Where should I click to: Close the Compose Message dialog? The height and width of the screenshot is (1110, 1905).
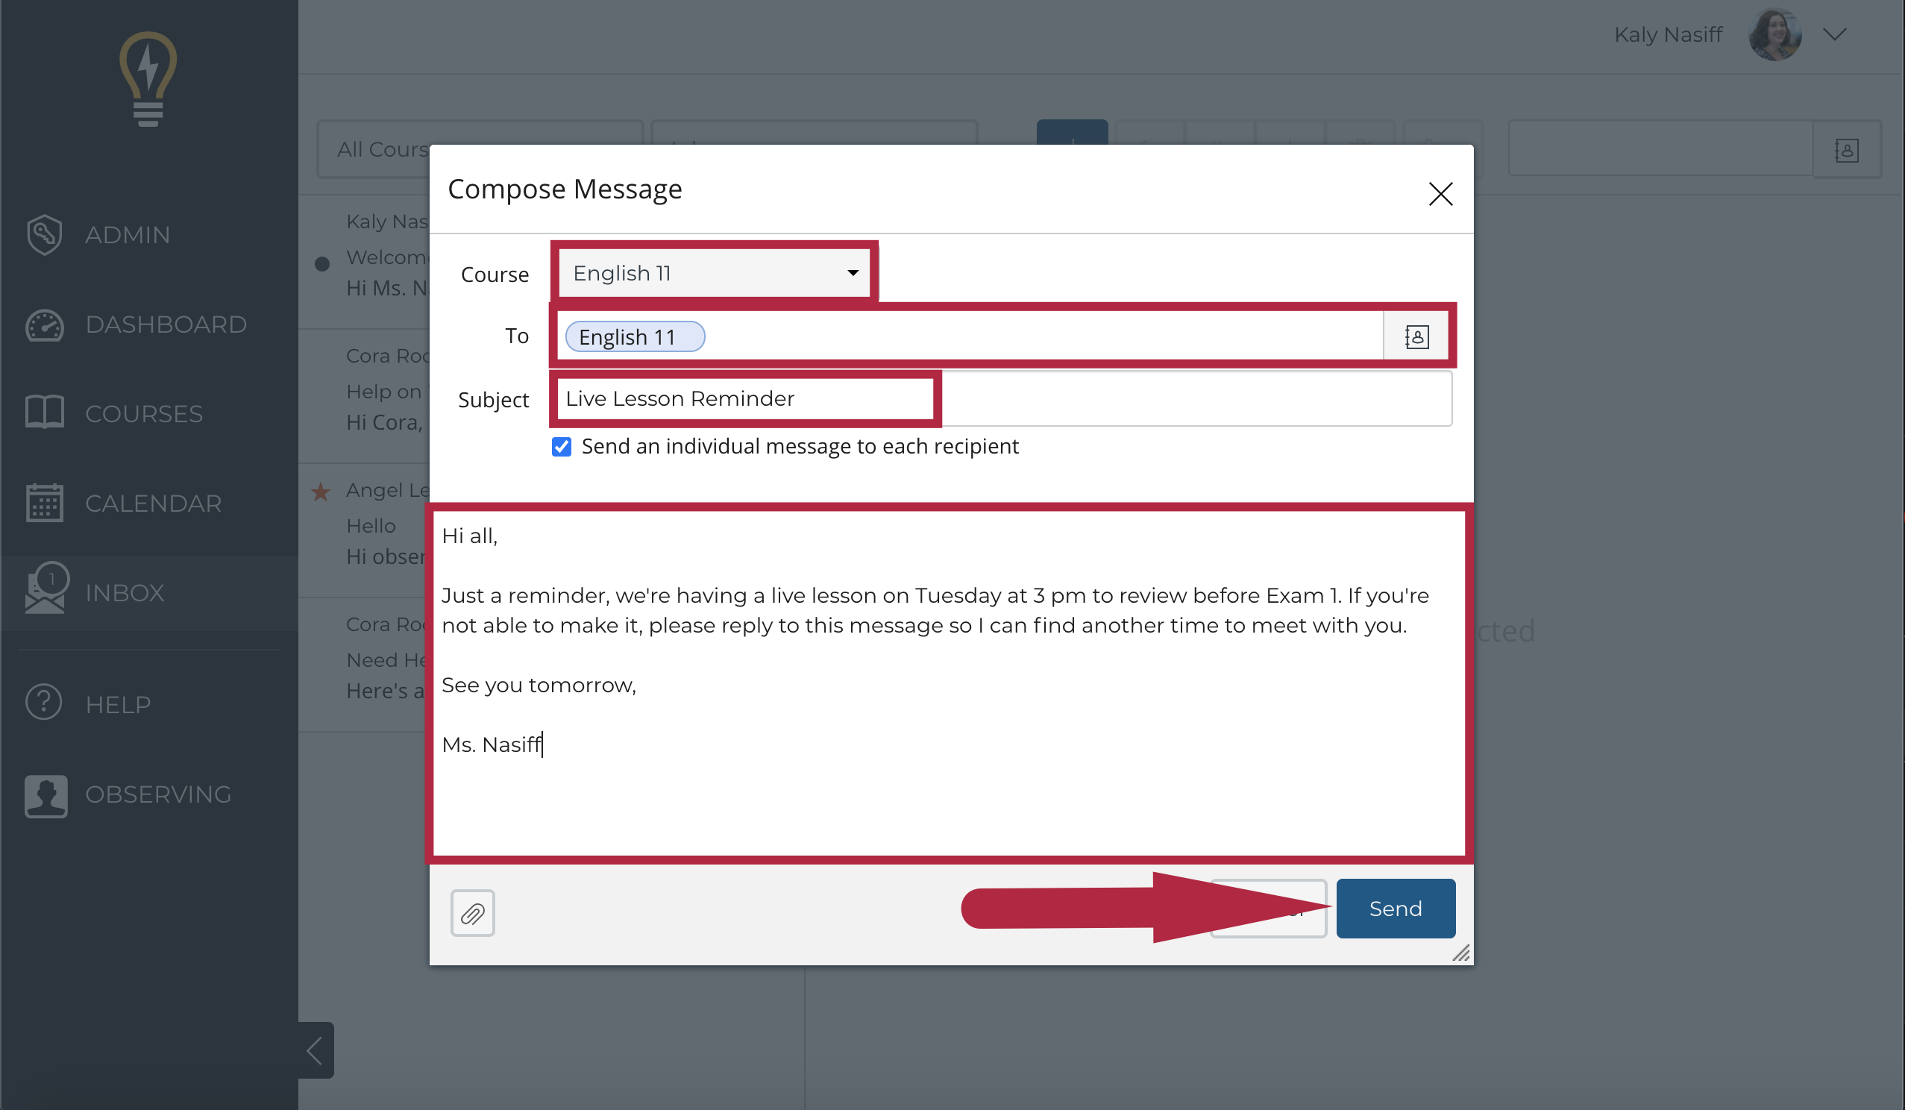[x=1440, y=193]
